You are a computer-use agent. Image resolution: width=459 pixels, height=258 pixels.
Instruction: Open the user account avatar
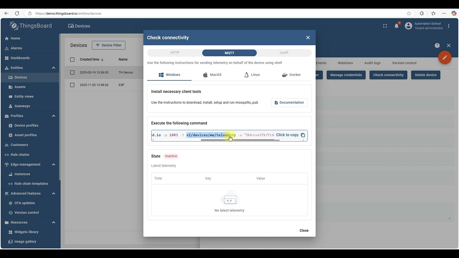tap(408, 26)
